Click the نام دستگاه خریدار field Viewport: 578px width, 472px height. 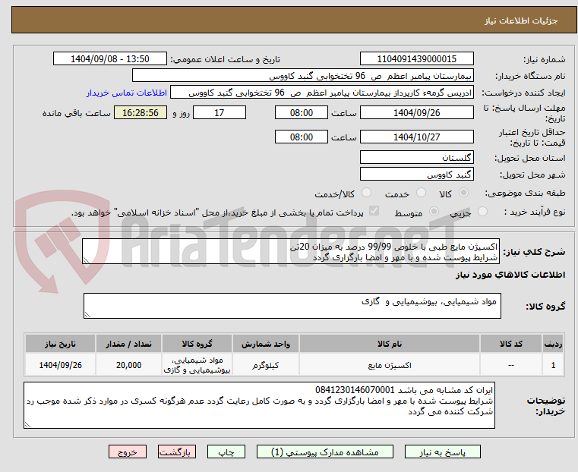pyautogui.click(x=302, y=76)
